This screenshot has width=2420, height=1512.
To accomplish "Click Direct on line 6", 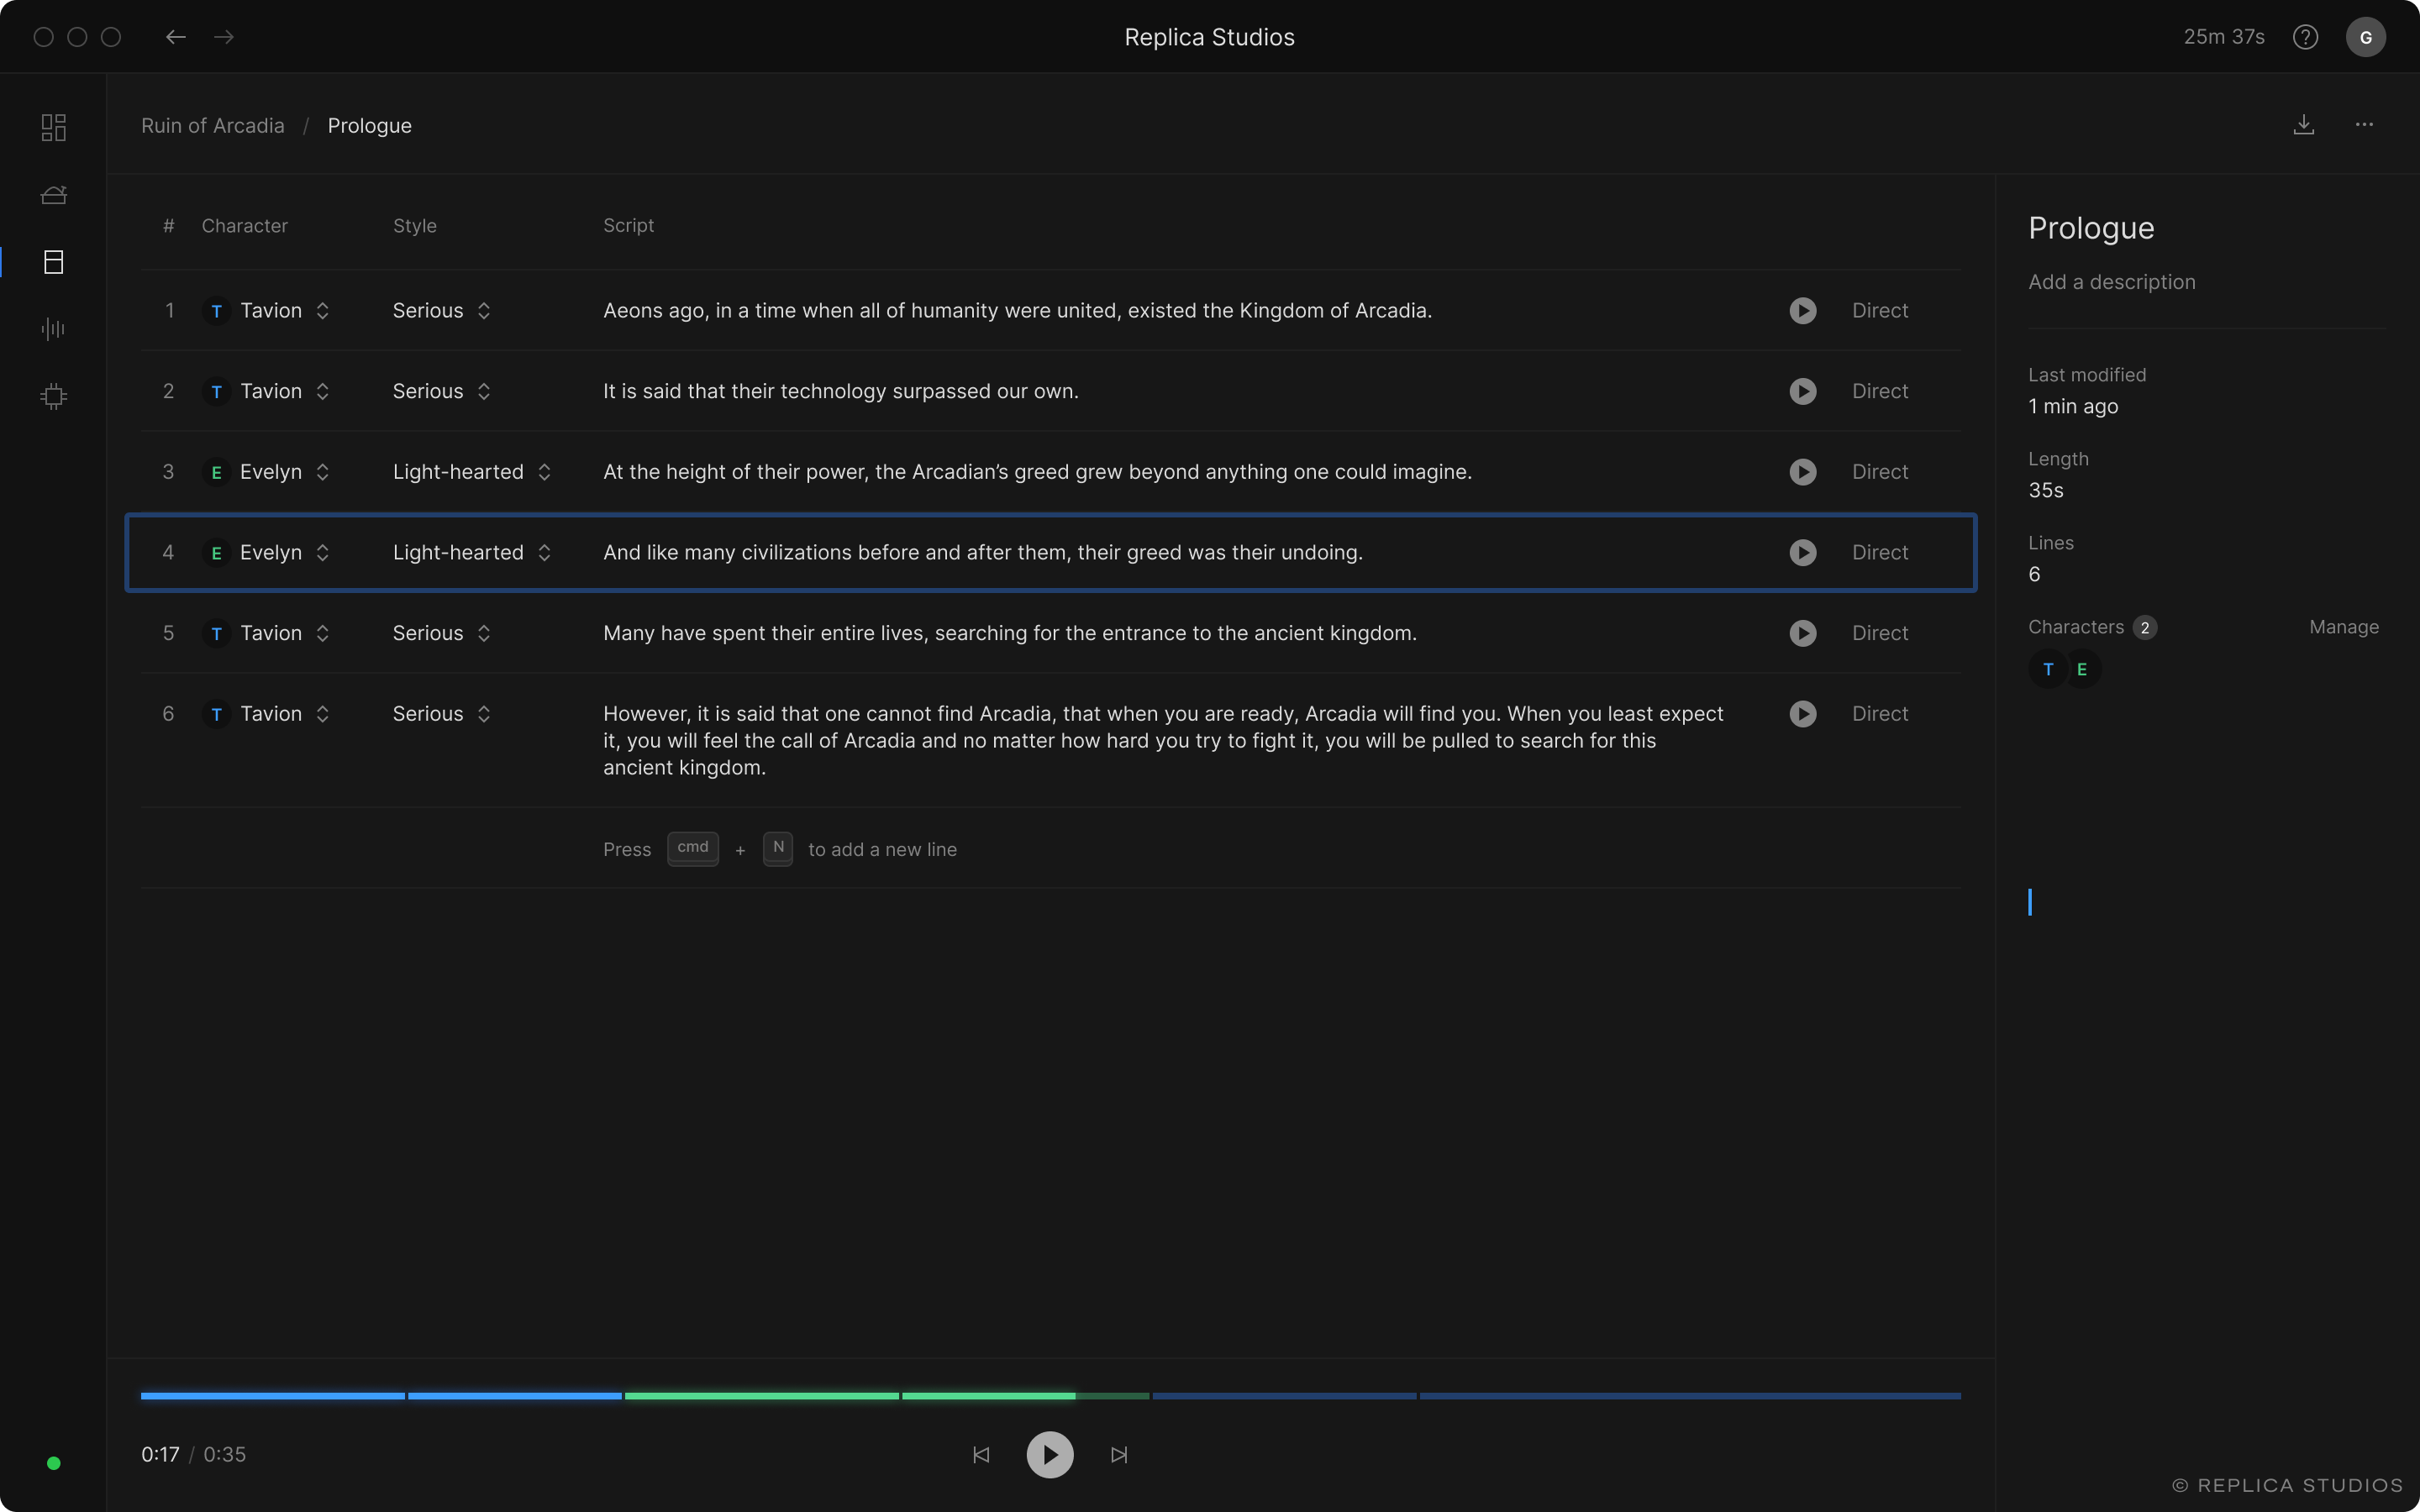I will [1880, 714].
